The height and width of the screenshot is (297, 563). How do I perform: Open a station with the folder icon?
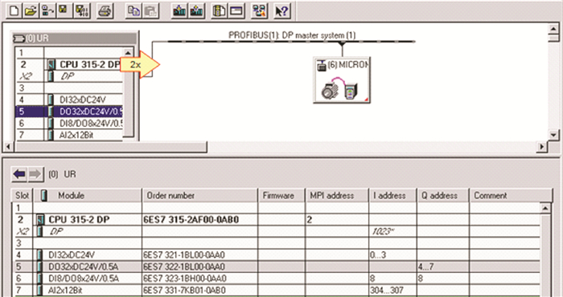(x=31, y=11)
